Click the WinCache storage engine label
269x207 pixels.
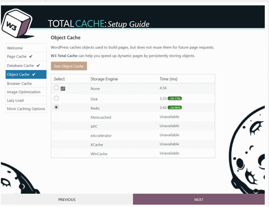(x=99, y=154)
